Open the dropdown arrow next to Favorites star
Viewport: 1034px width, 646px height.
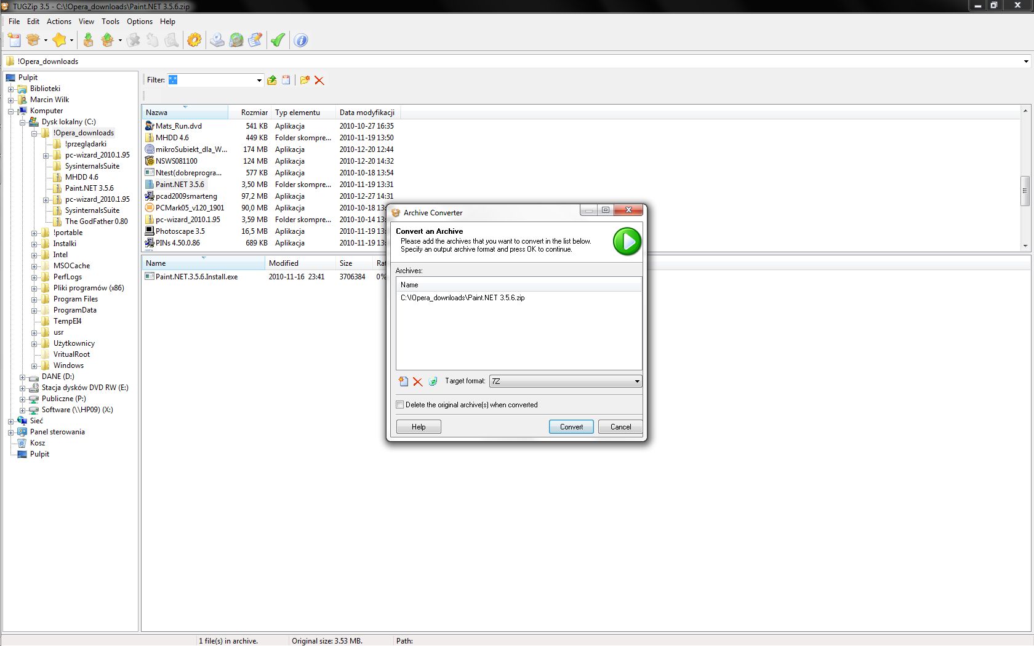[71, 41]
